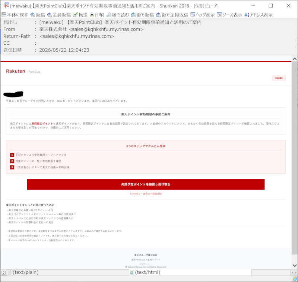Click step 2 対象ポイントの一覧と有効期限を確認
298x282 pixels.
pyautogui.click(x=38, y=161)
